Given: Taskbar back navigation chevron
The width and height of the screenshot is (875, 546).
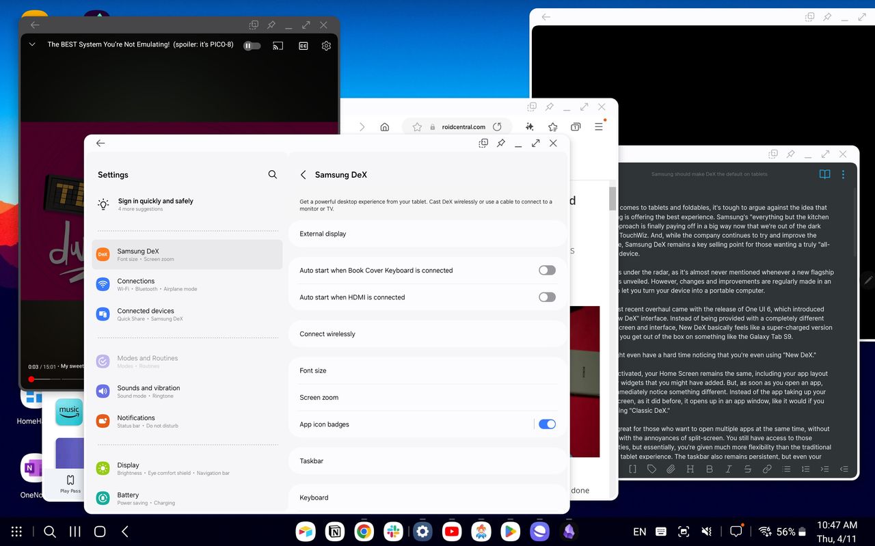Looking at the screenshot, I should [x=125, y=532].
